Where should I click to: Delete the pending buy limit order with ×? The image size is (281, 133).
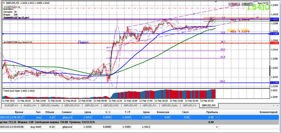tap(217, 127)
